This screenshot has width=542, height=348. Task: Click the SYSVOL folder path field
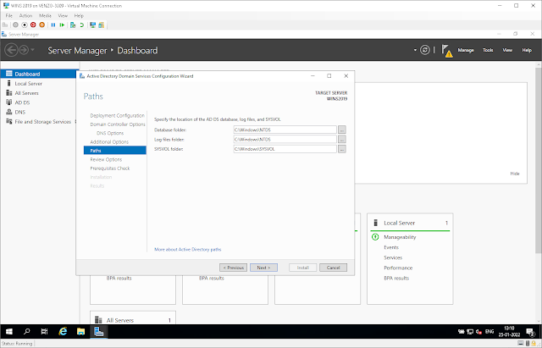tap(285, 149)
